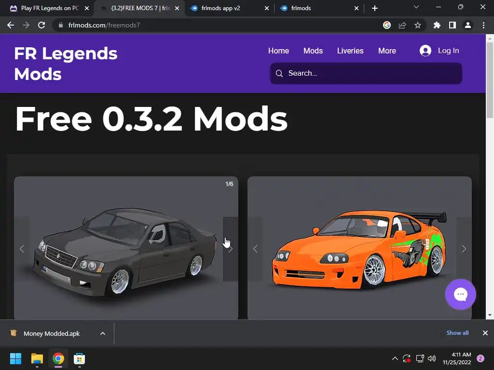Screen dimensions: 494x370
Task: Click the page vertical scrollbar thumb
Action: coord(490,80)
